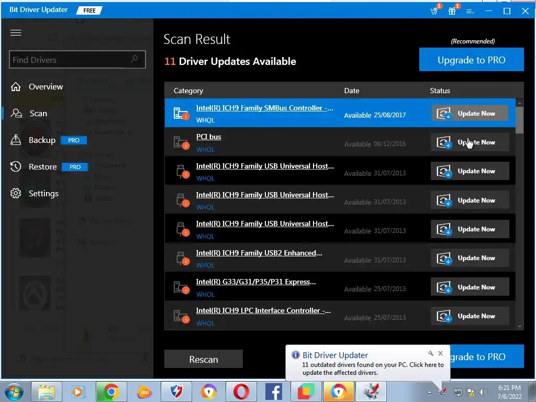Click the Restore clock icon
This screenshot has width=536, height=402.
[16, 166]
